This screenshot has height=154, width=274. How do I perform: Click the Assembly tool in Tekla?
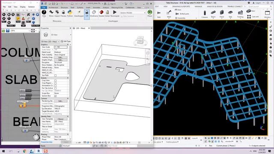pos(180,18)
